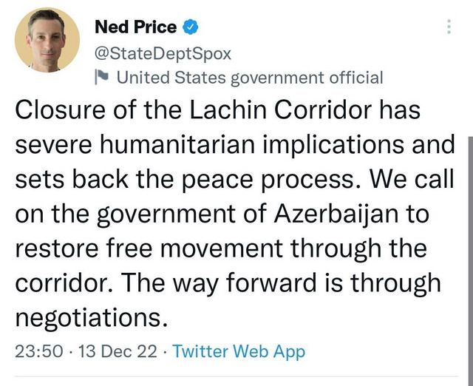
Task: Visit the @StateDeptSpox handle
Action: click(x=163, y=54)
